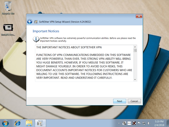
Task: Click the notices scrollbar thumb
Action: 135,50
